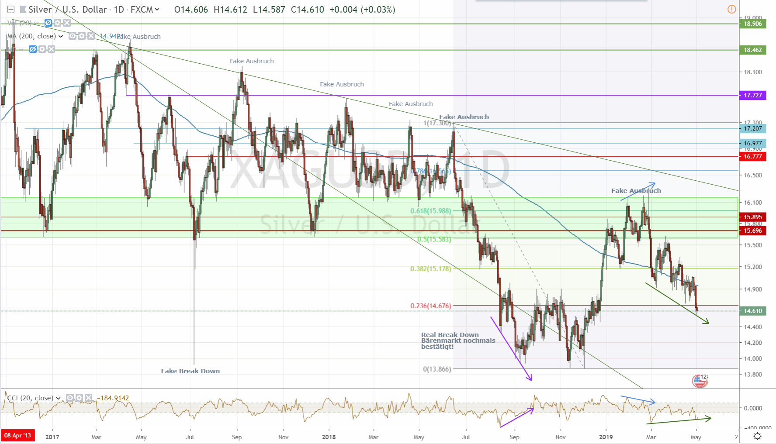Click the 16.777 red price label
This screenshot has height=444, width=776.
tap(752, 156)
